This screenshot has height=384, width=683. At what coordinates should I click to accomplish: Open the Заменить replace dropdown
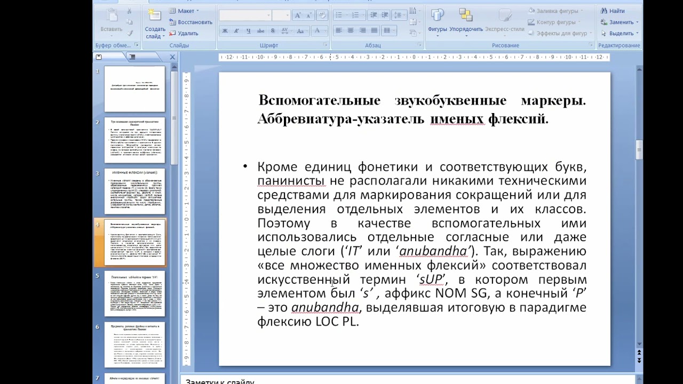click(619, 22)
